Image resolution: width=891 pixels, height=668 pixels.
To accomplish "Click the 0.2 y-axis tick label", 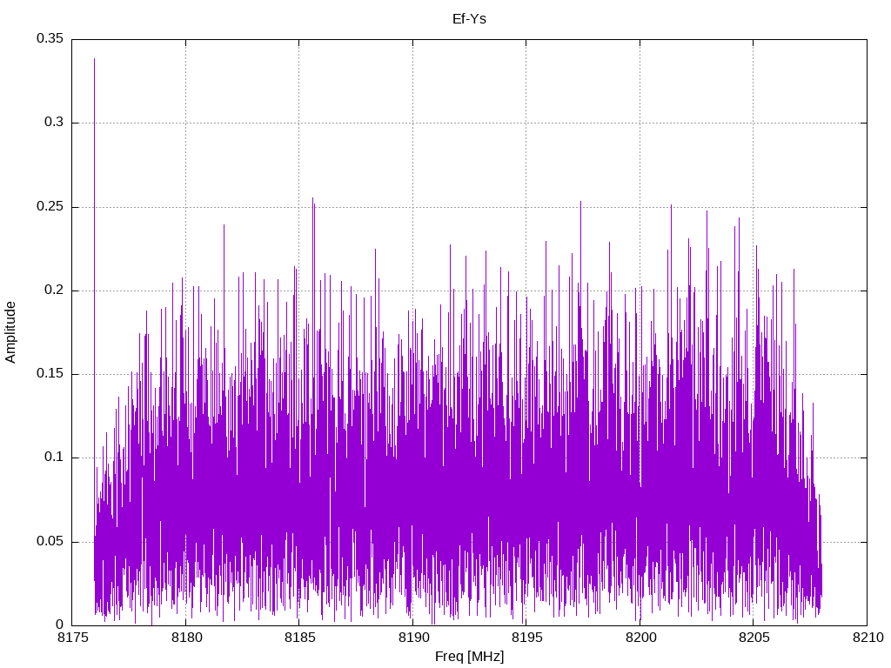I will [x=54, y=290].
